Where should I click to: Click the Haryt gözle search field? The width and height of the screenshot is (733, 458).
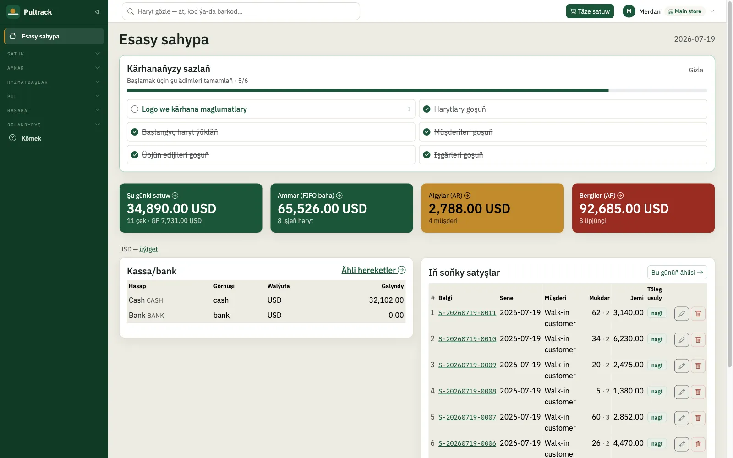(x=241, y=11)
